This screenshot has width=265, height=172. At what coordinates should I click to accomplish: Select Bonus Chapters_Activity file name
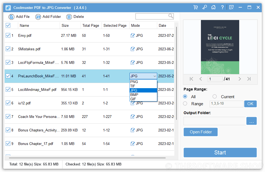coord(39,130)
